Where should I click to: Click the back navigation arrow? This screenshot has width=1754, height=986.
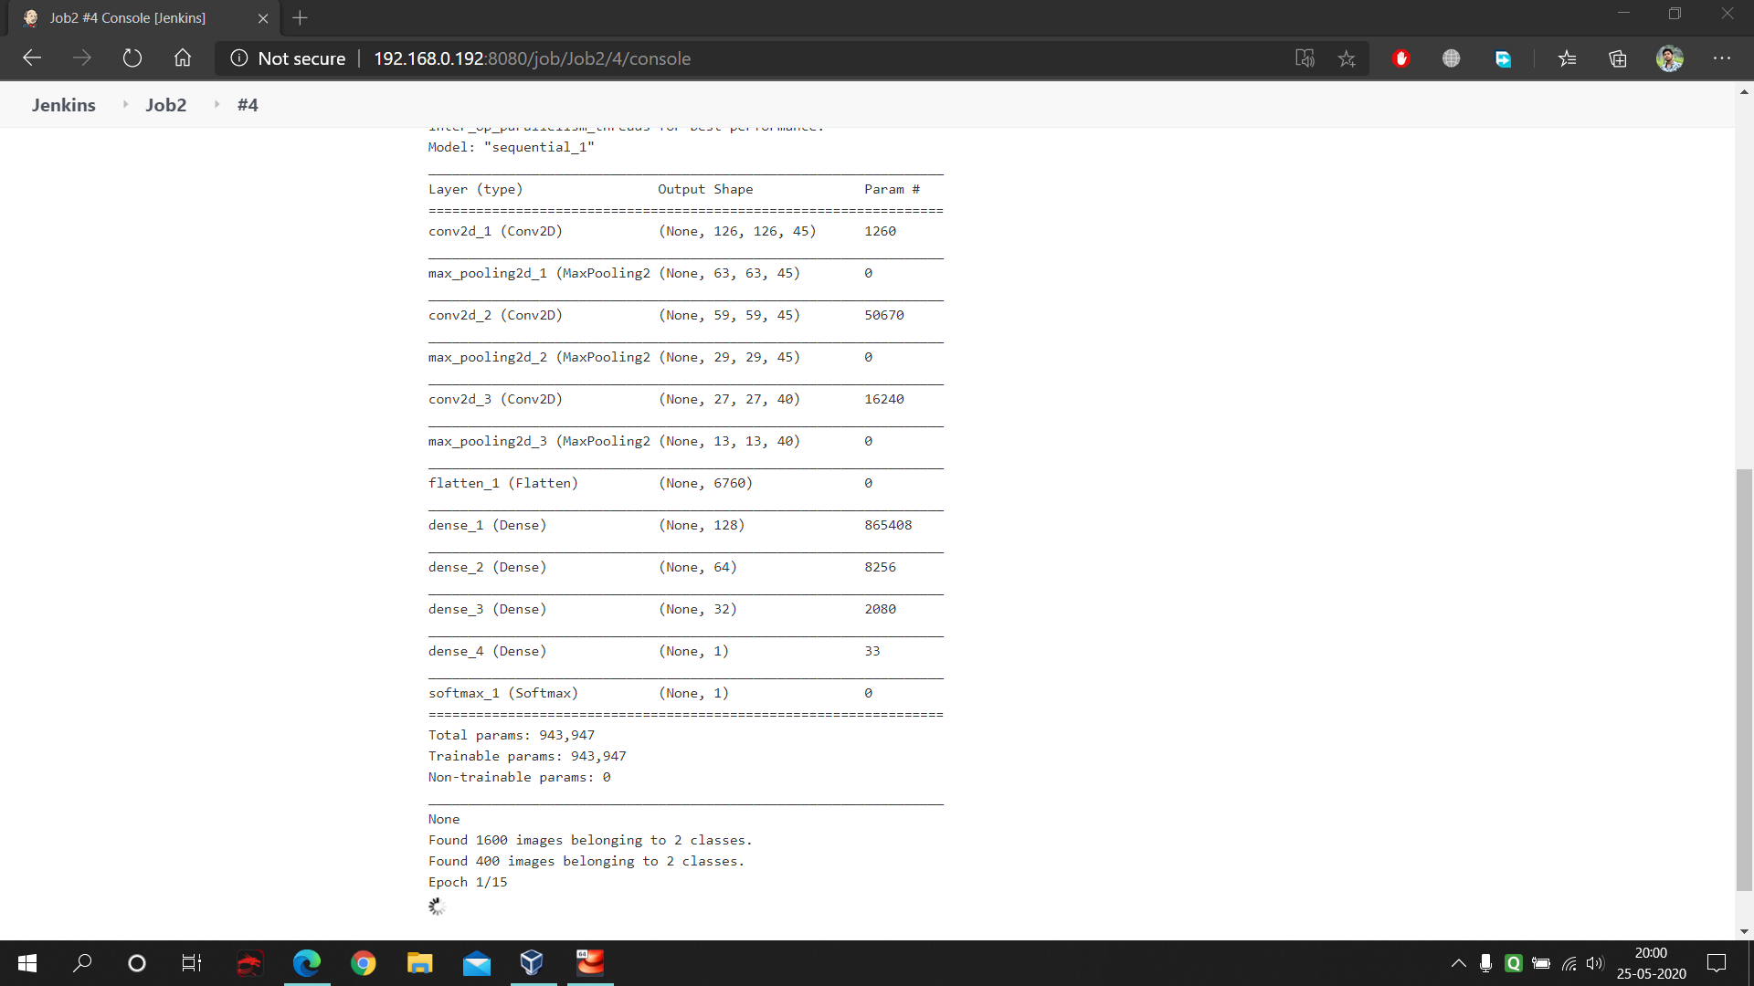pos(32,58)
